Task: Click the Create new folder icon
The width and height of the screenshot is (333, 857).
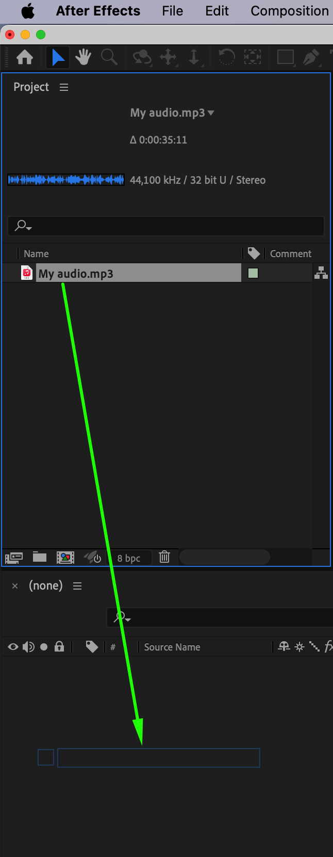Action: point(40,557)
